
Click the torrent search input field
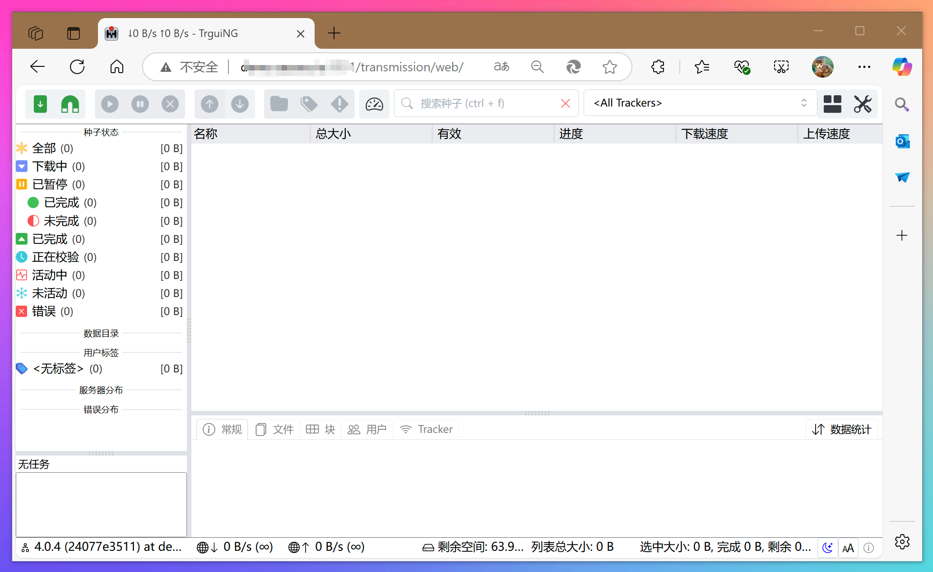click(x=478, y=103)
